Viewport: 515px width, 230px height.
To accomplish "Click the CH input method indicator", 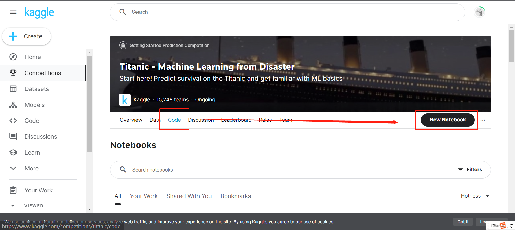I will coord(494,226).
